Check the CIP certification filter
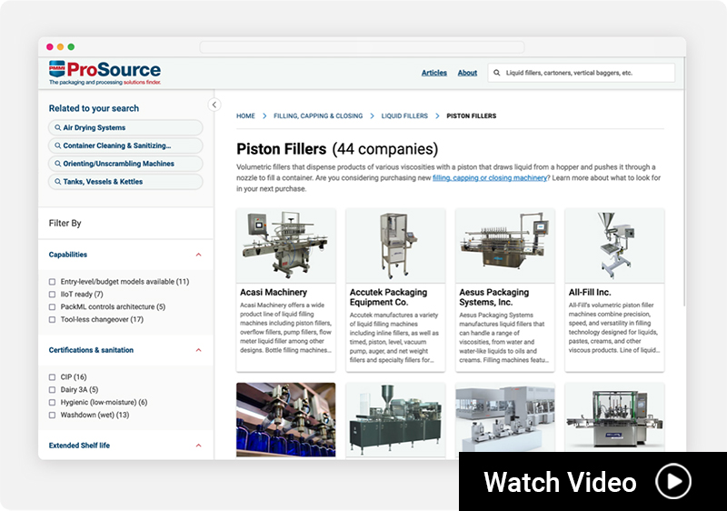727x511 pixels. click(53, 377)
